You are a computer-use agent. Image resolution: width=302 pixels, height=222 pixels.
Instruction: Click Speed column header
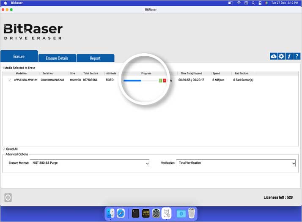(216, 73)
